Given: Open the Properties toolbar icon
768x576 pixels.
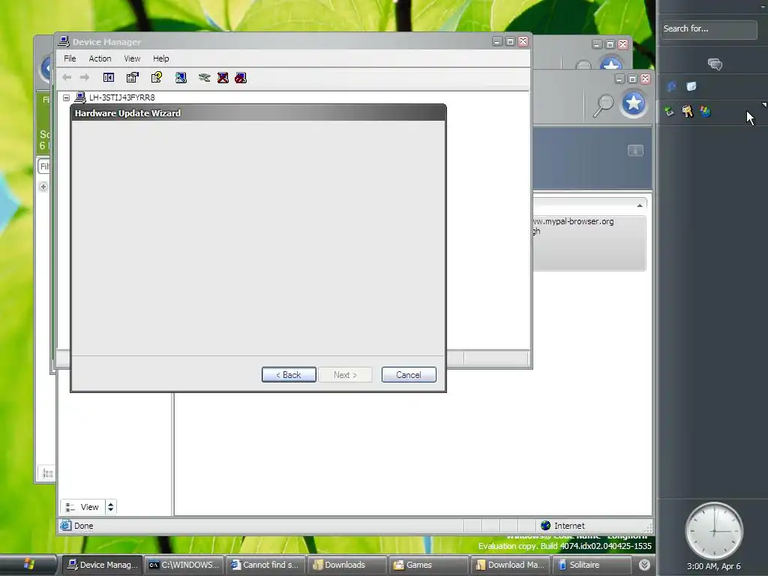Looking at the screenshot, I should point(133,77).
